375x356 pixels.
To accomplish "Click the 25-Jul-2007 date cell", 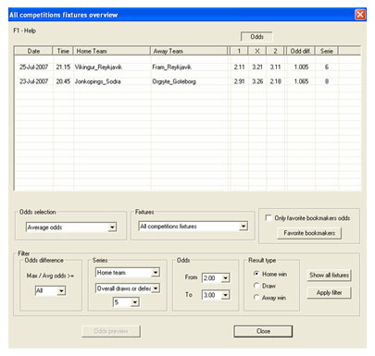I will (x=33, y=67).
